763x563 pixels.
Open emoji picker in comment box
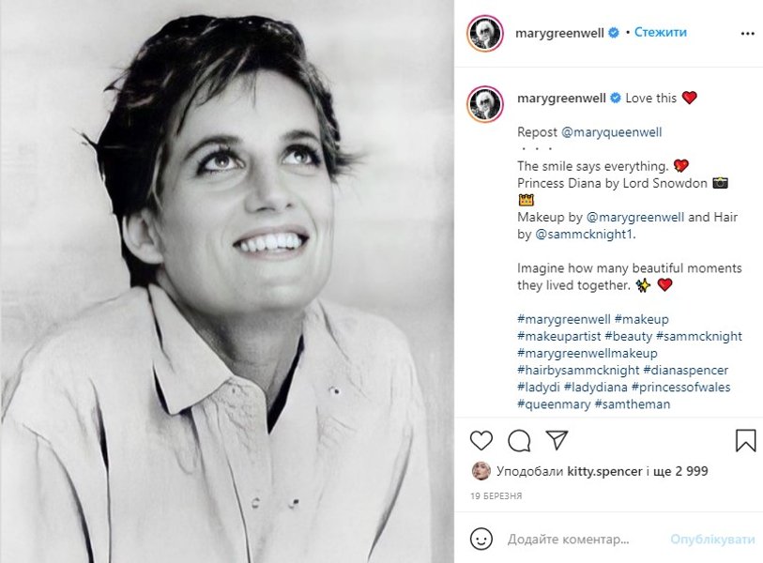[481, 540]
